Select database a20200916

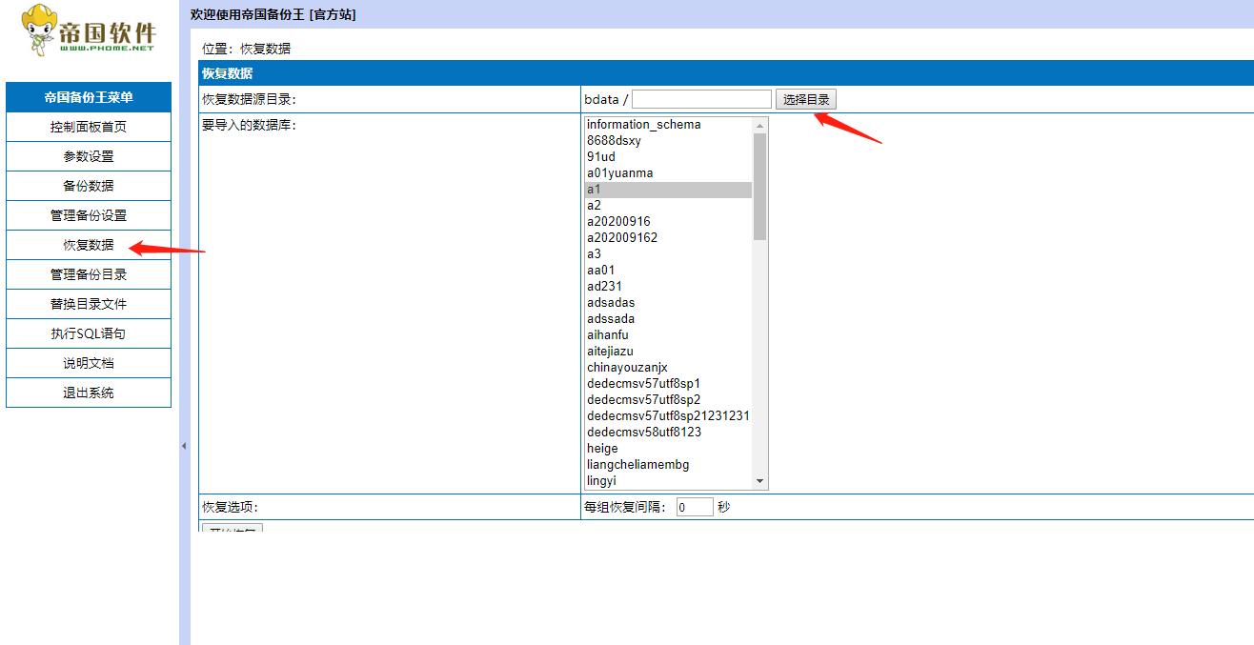(668, 222)
